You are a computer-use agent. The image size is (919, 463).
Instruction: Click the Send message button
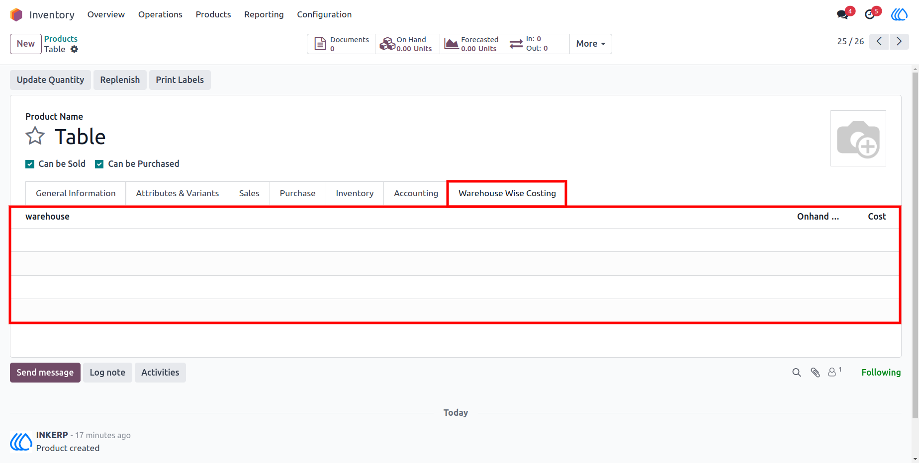pos(45,373)
